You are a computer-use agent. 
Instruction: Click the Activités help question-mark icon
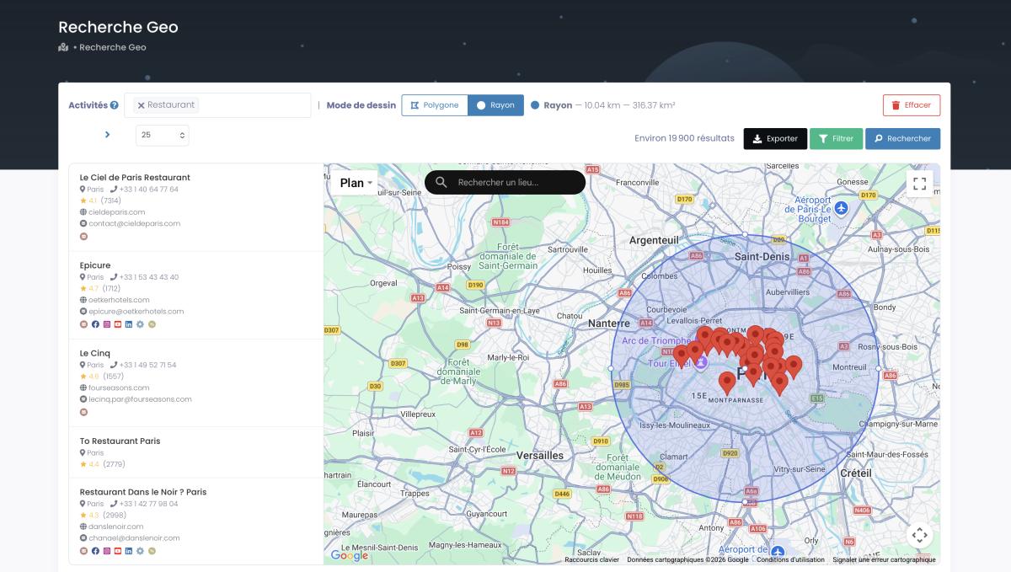[114, 105]
